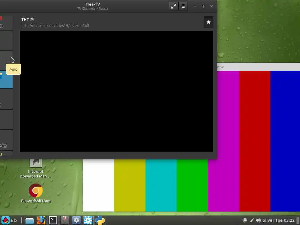
Task: Open the volume speaker tray icon
Action: tap(258, 220)
